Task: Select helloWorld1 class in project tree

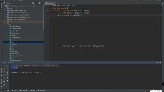Action: coord(15,54)
